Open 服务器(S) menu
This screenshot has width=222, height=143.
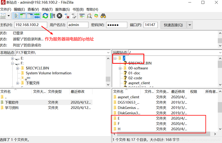click(x=62, y=9)
